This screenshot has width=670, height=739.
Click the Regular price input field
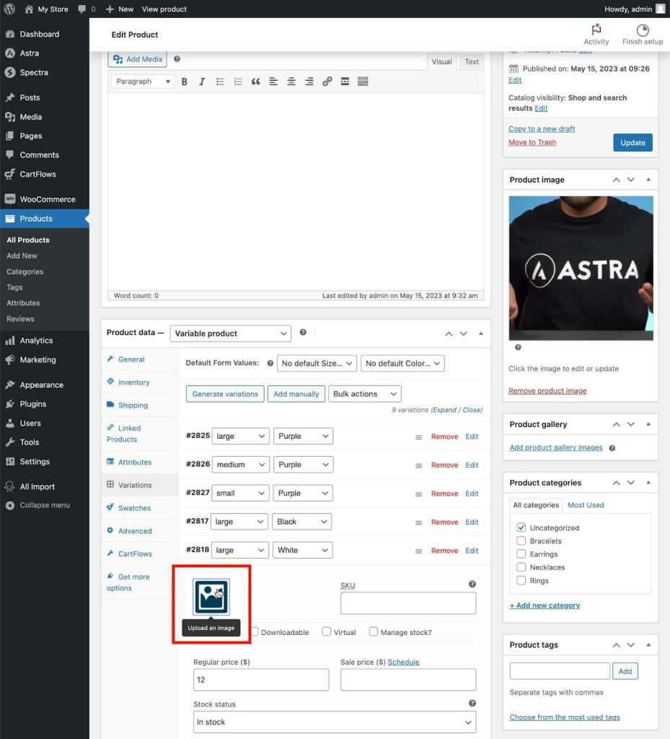[261, 680]
